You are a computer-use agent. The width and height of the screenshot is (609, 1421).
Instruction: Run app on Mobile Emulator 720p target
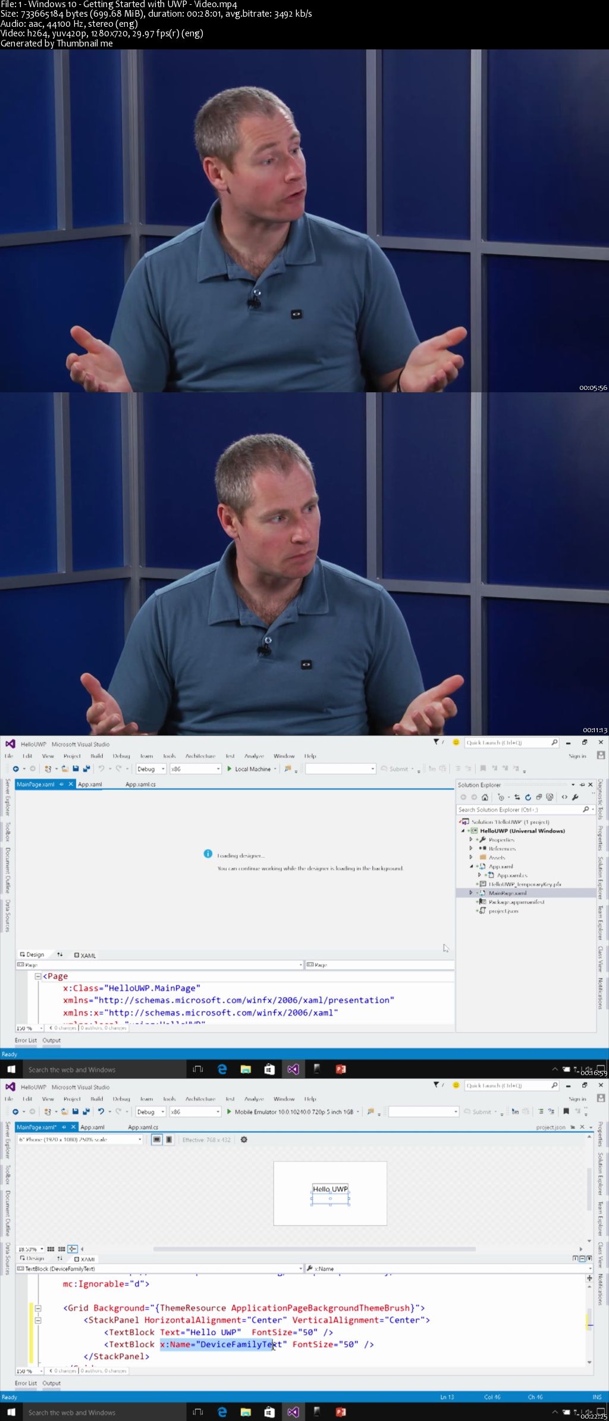click(290, 1112)
